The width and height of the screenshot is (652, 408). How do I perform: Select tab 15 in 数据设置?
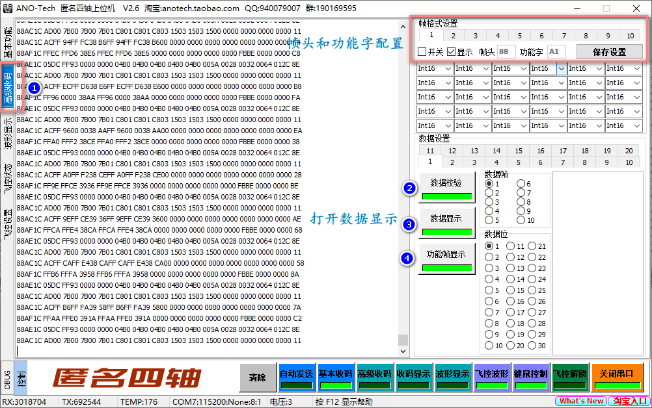coord(519,151)
